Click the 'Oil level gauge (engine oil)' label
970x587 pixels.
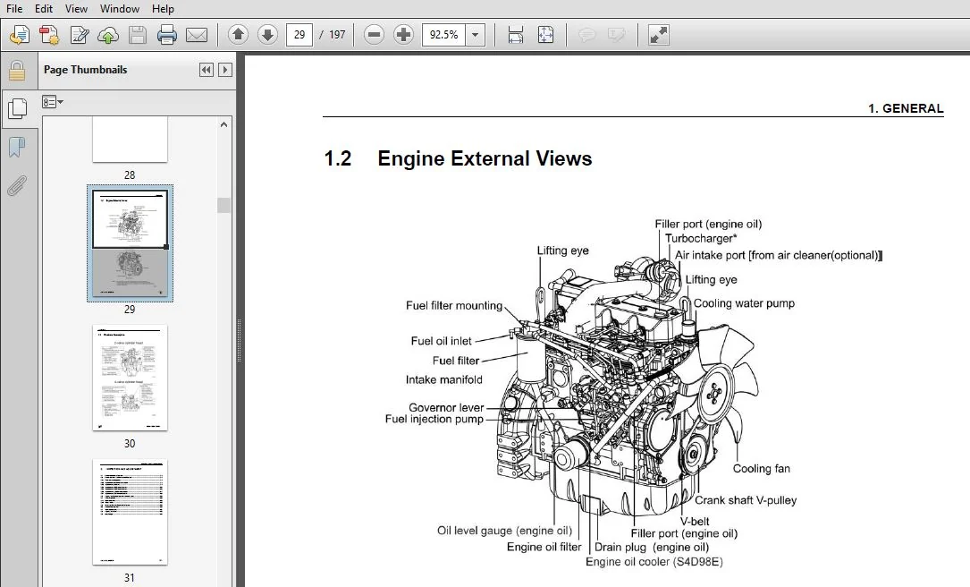[x=505, y=531]
